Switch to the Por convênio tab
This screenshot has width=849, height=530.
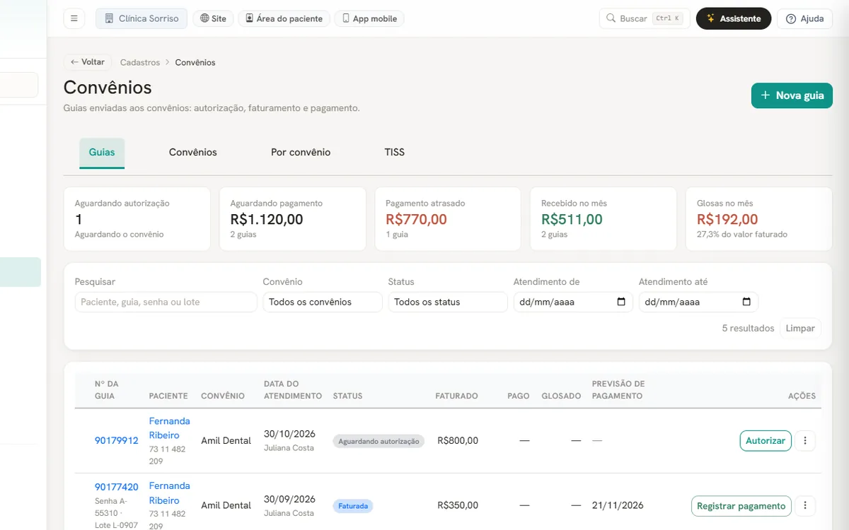point(301,152)
